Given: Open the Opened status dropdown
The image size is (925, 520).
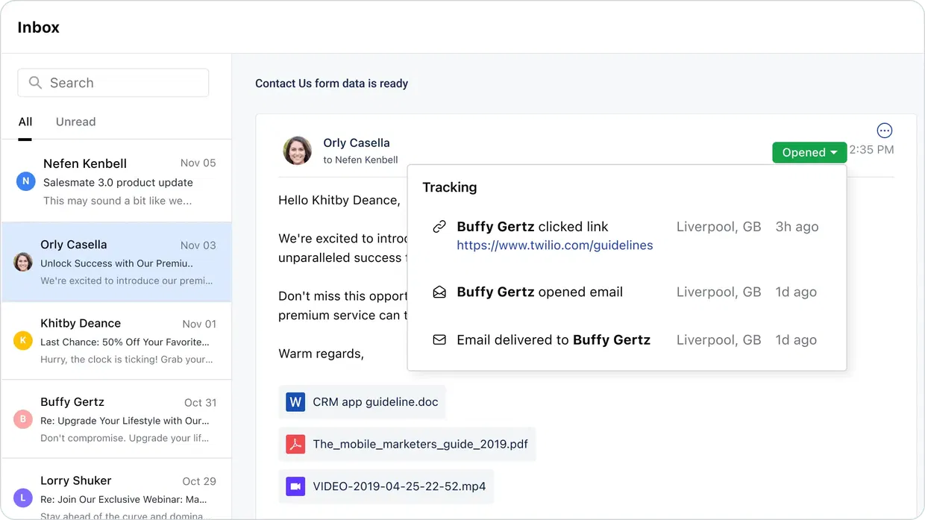Looking at the screenshot, I should point(809,152).
